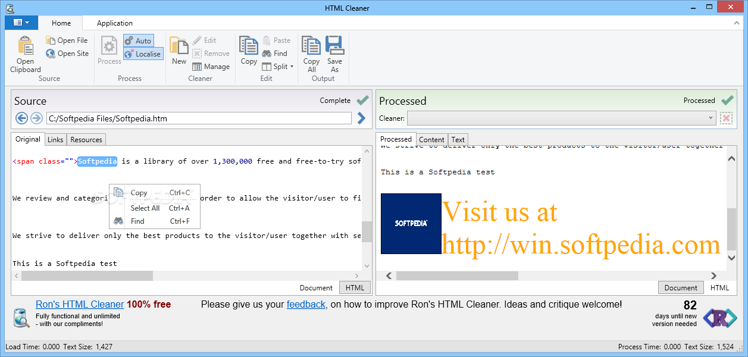Switch to the Home ribbon tab
The image size is (748, 357).
coord(61,23)
